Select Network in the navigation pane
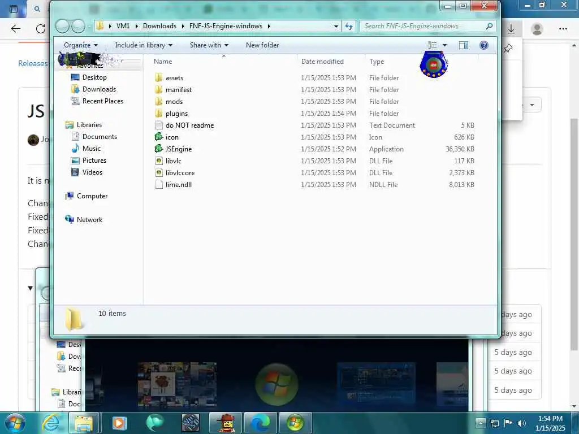The width and height of the screenshot is (579, 434). 89,220
